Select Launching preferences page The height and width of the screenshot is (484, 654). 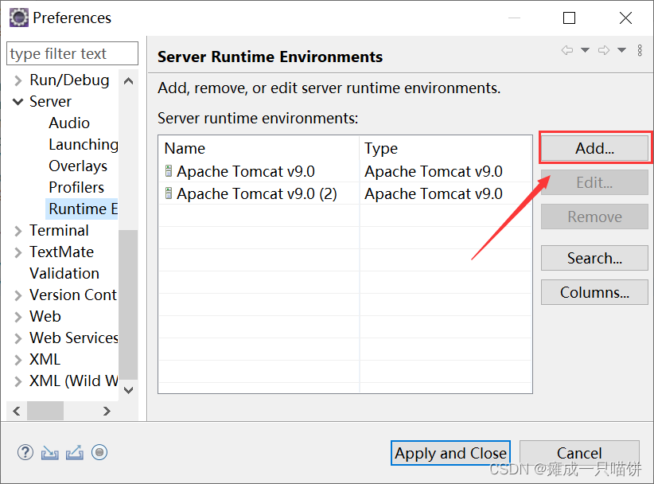pos(84,144)
